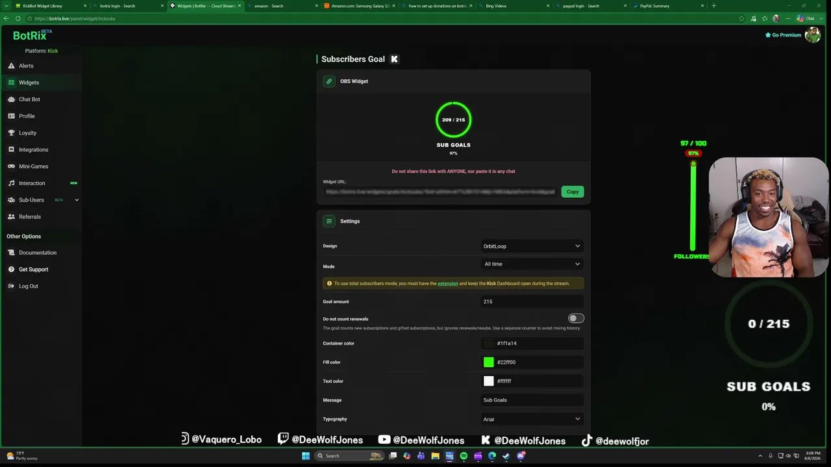Open Discord from the taskbar
831x467 pixels.
click(x=521, y=456)
